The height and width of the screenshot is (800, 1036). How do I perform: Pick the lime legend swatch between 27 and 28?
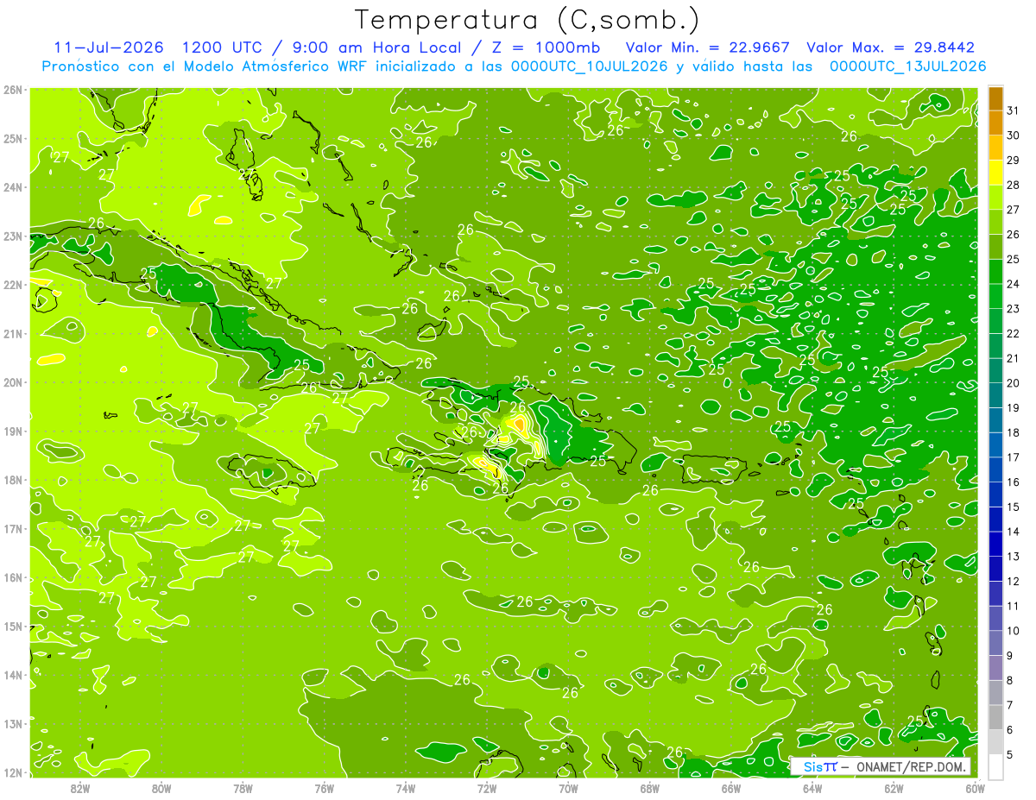click(995, 198)
